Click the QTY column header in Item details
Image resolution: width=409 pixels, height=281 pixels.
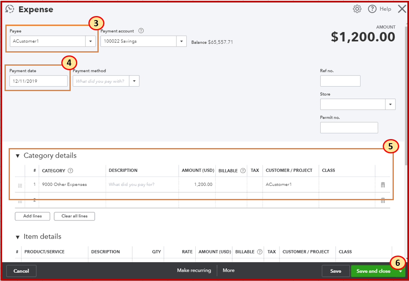[x=157, y=252]
